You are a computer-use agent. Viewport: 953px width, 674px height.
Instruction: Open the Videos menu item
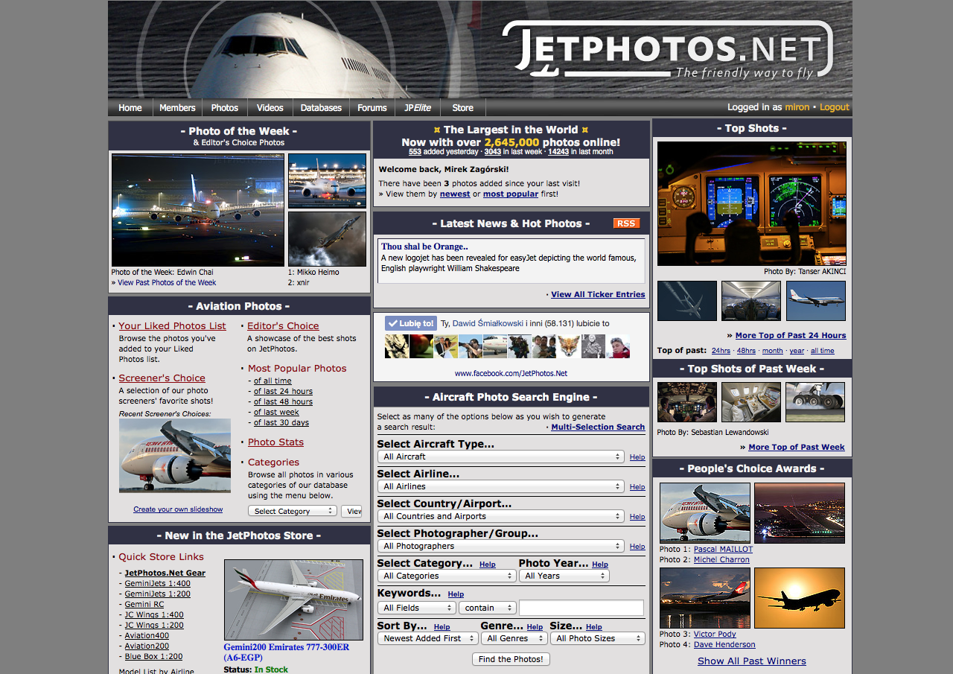pos(270,107)
